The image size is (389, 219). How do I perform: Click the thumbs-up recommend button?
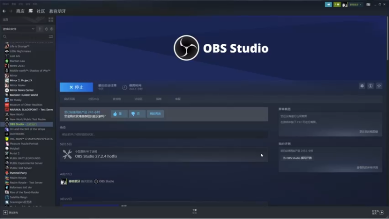pos(119,114)
